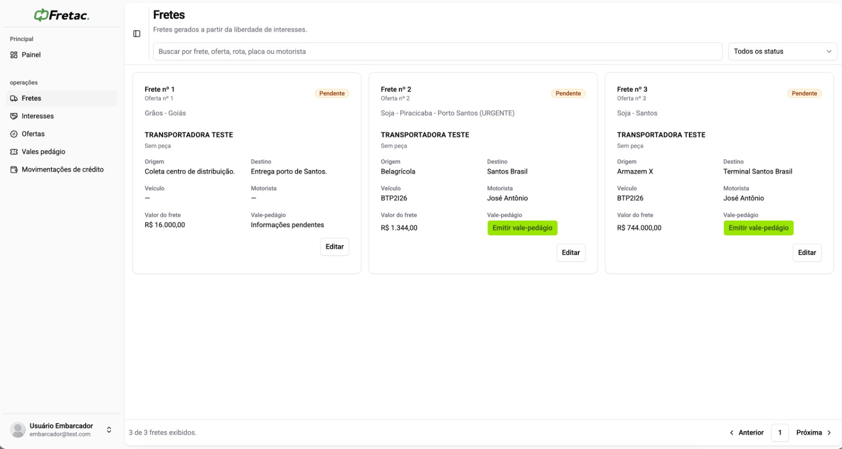Expand the user account switcher chevrons
The image size is (842, 449).
[x=109, y=430]
